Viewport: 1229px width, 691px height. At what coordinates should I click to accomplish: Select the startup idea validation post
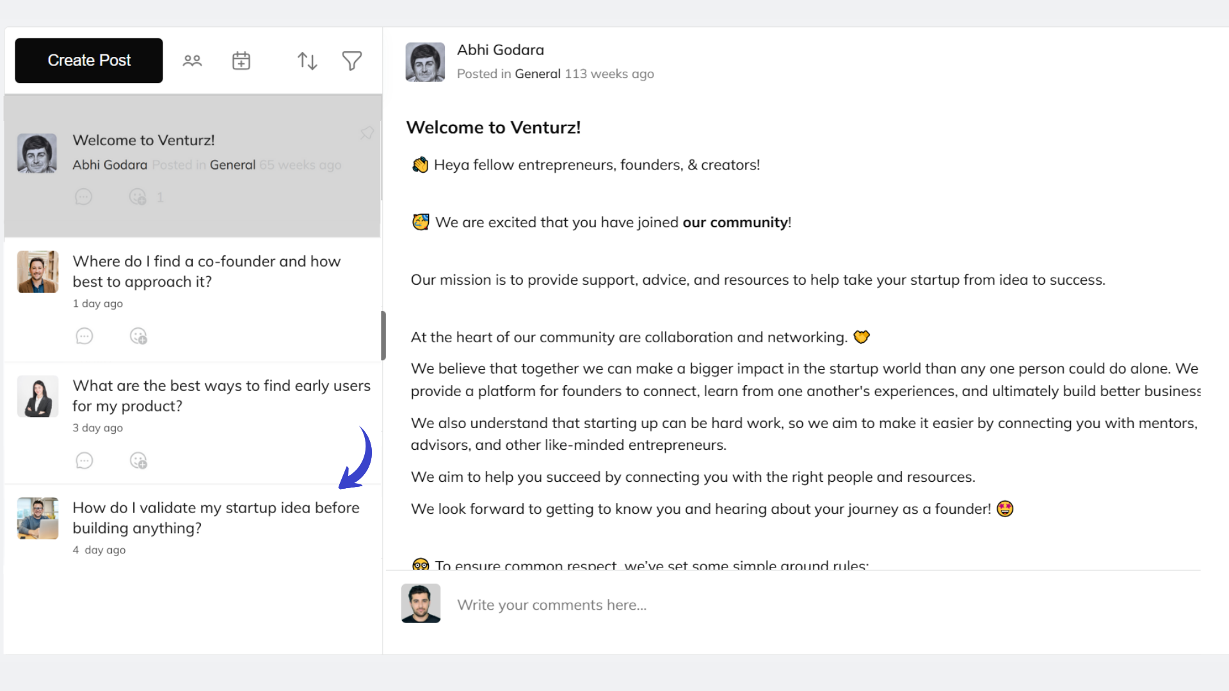[216, 518]
